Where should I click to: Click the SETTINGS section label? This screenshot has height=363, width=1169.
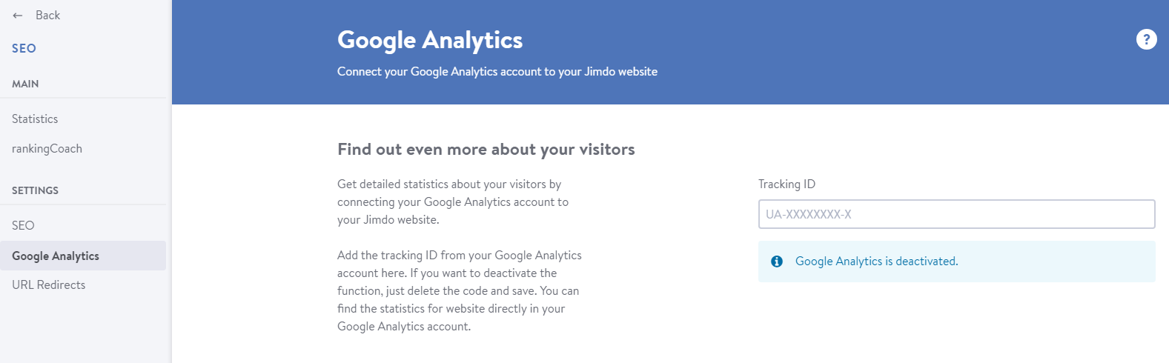(x=35, y=190)
